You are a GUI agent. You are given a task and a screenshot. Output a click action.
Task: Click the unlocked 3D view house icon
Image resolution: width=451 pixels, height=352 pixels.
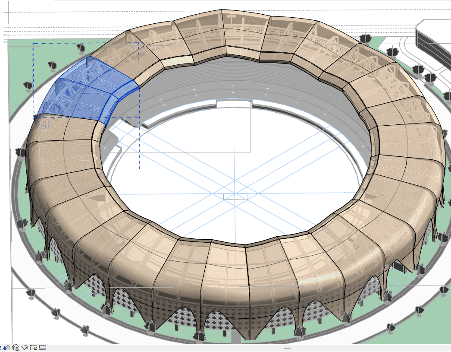coord(15,347)
